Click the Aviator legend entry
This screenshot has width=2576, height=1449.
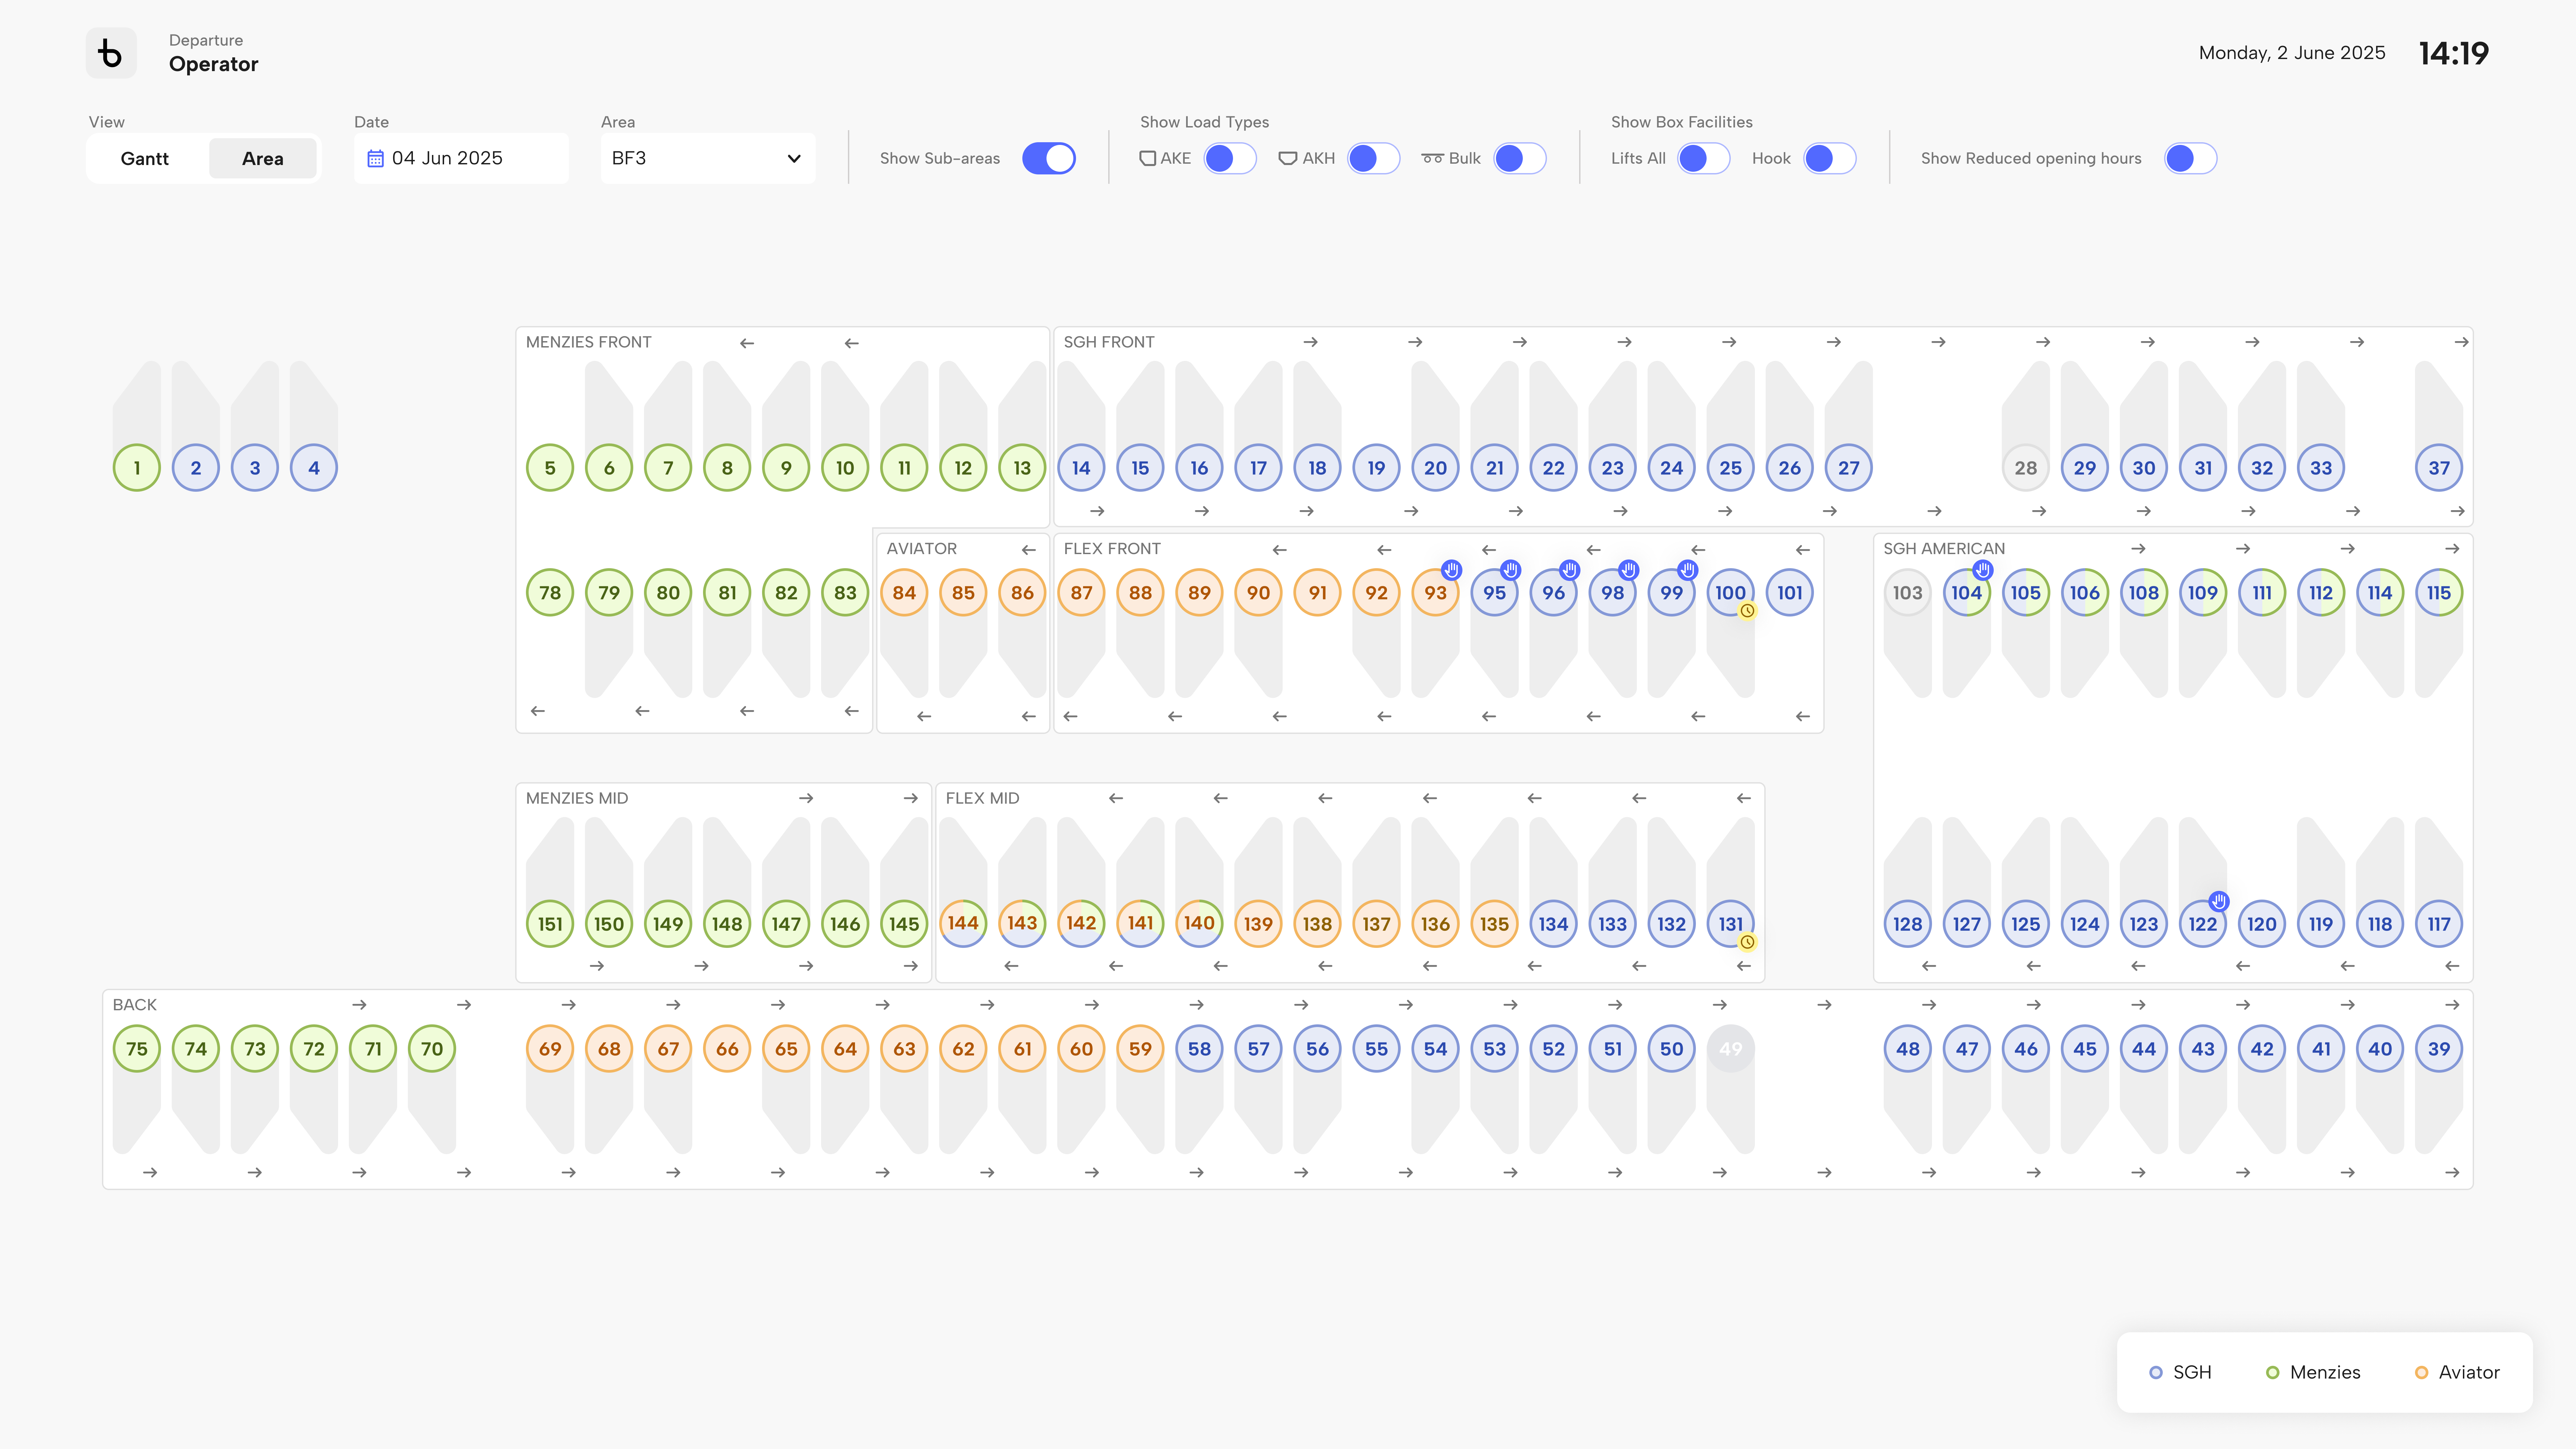2457,1373
